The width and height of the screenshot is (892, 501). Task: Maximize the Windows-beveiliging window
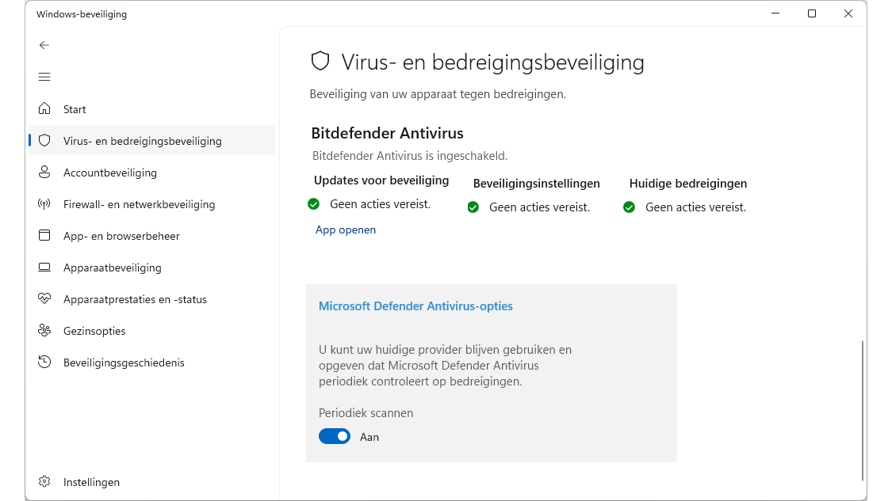[812, 13]
